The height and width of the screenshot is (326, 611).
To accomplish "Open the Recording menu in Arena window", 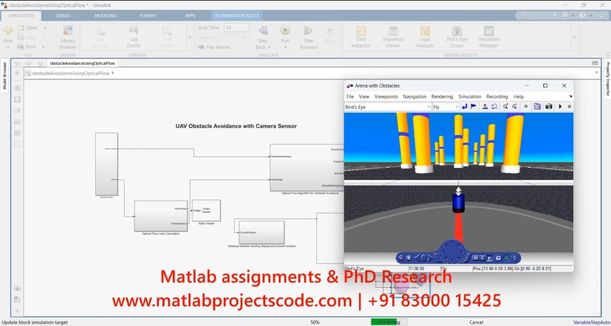I will 497,97.
